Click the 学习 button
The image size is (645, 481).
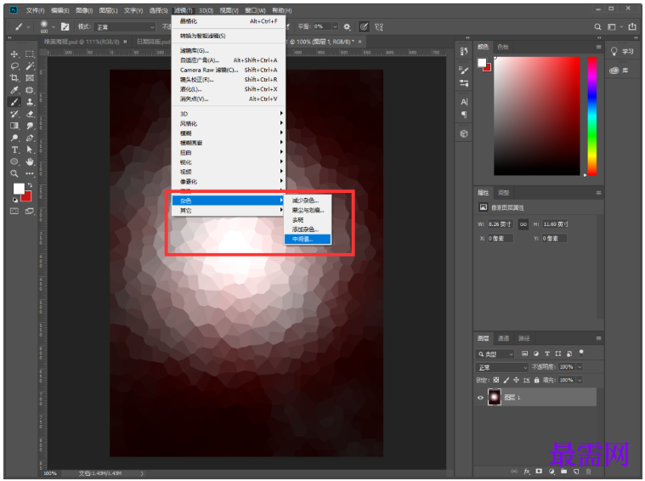tap(622, 51)
